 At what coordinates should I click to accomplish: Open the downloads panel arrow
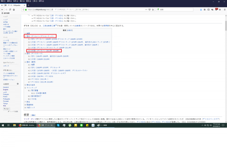point(201,9)
